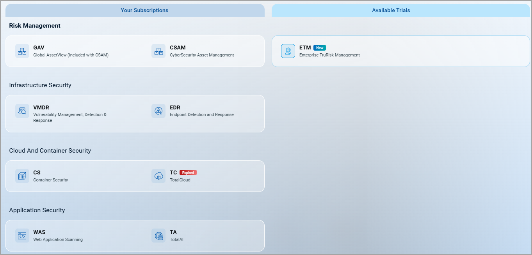Screen dimensions: 532x255
Task: Click the TC TotalCloud cloud icon
Action: click(158, 176)
